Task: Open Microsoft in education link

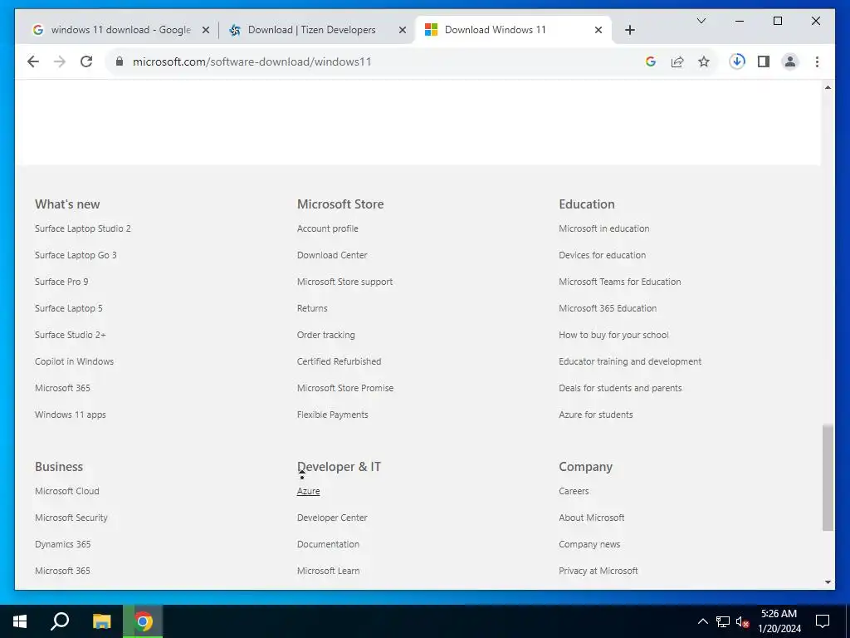Action: 604,228
